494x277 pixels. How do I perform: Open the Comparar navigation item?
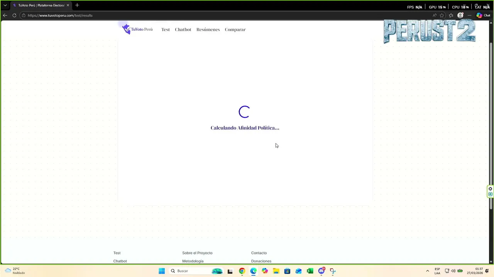[235, 30]
